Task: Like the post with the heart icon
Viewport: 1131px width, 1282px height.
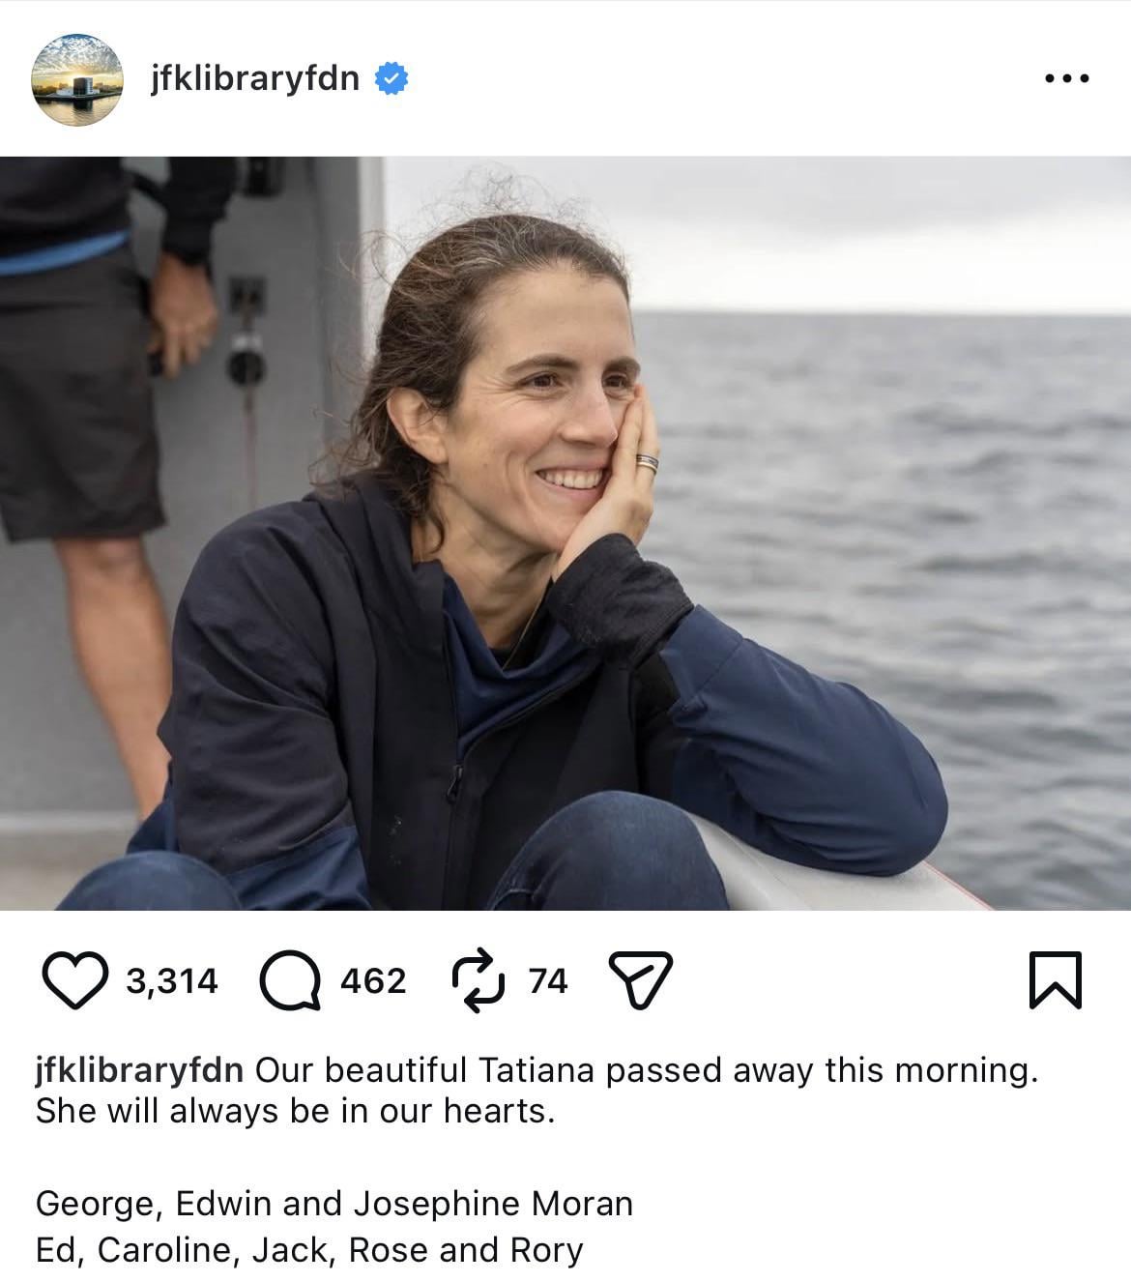Action: (x=75, y=980)
